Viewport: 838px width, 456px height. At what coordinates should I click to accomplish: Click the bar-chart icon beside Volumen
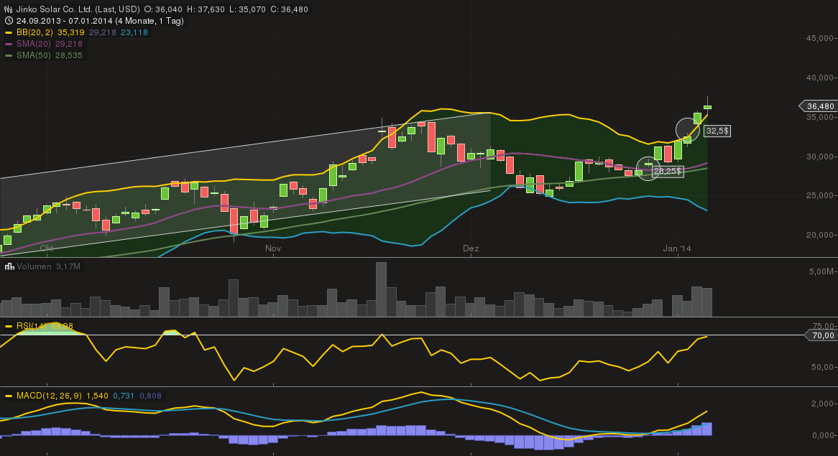point(9,266)
